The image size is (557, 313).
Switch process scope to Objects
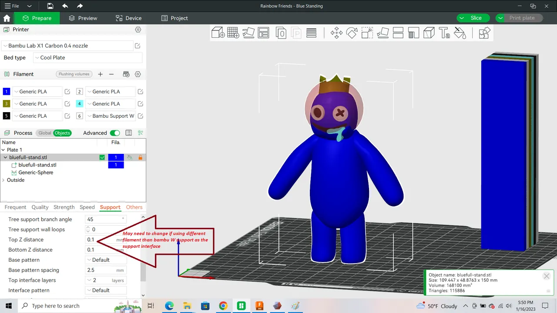click(62, 133)
